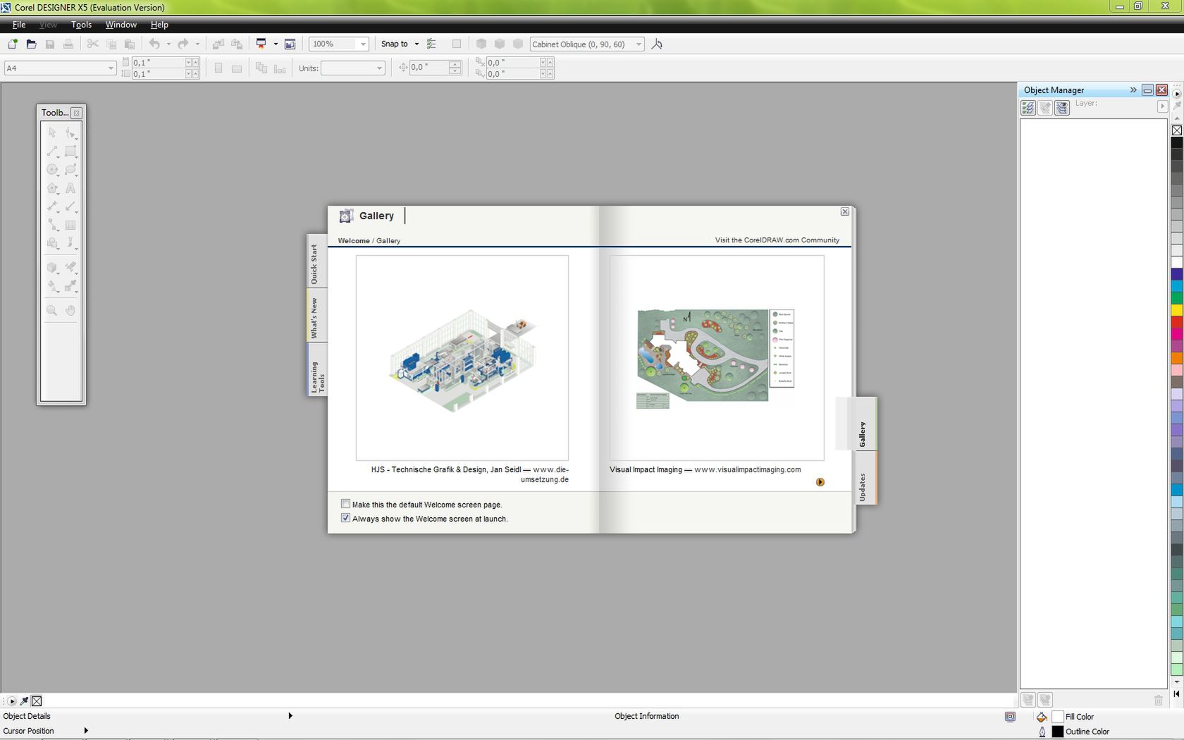The image size is (1184, 740).
Task: Click the Import icon in toolbar
Action: [x=218, y=44]
